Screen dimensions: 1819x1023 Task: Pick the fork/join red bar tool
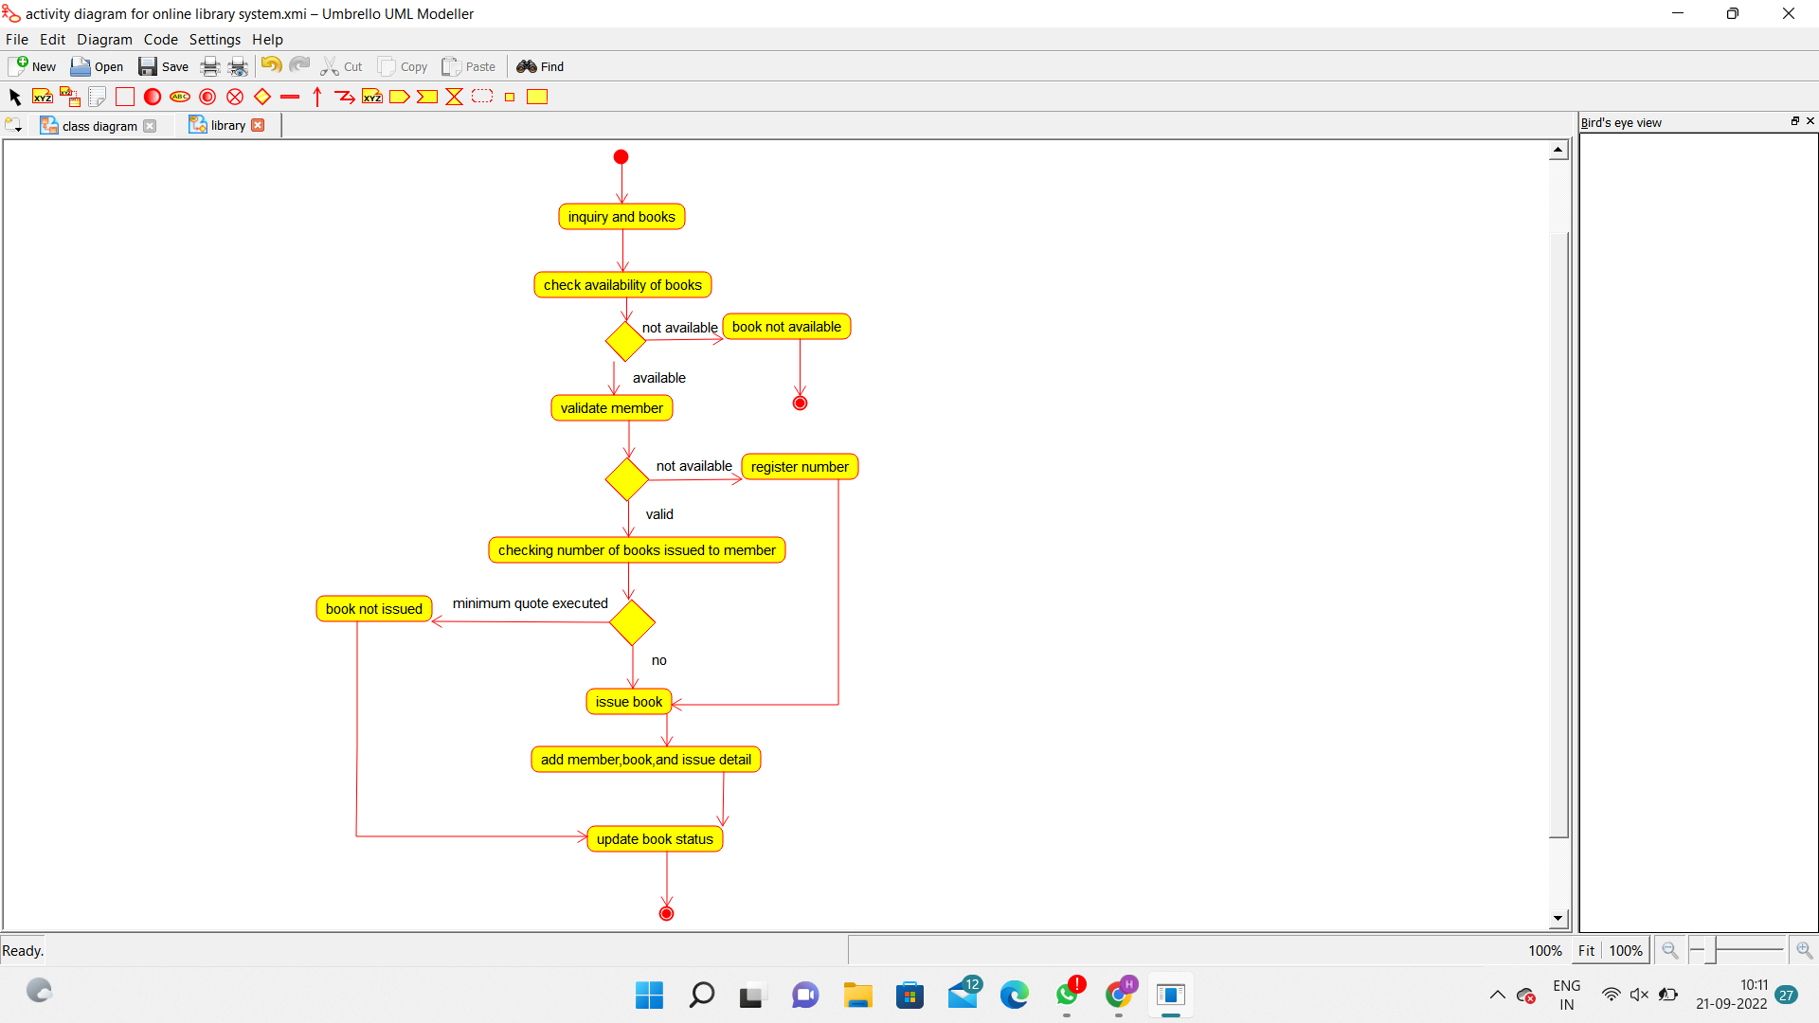(x=290, y=97)
